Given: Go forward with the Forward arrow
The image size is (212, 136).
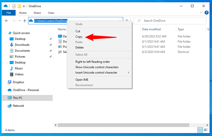Looking at the screenshot, I should coord(14,21).
